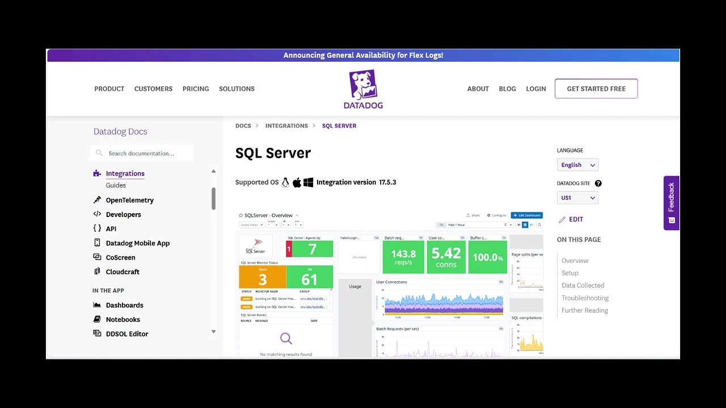Image resolution: width=726 pixels, height=408 pixels.
Task: Click the DDSQL Editor icon
Action: point(97,333)
